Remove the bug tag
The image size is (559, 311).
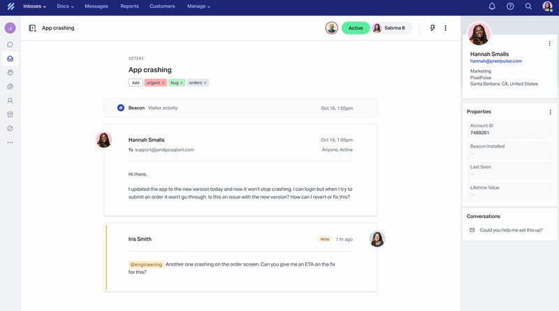[x=182, y=82]
